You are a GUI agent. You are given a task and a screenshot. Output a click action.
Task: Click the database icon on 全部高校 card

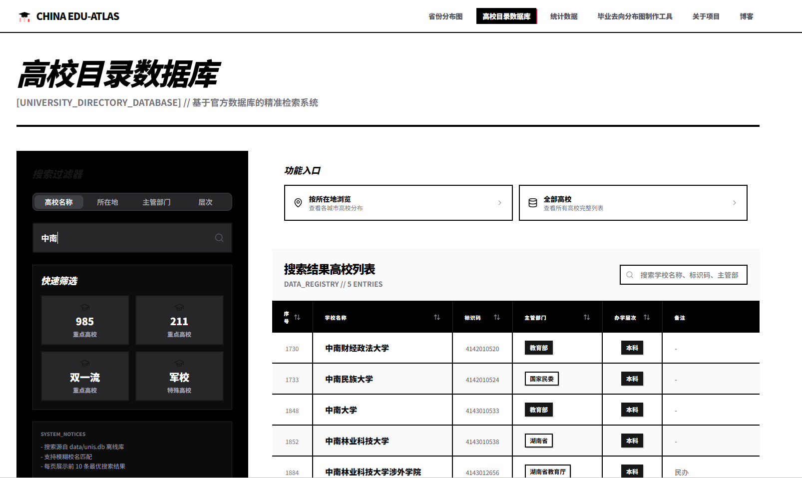tap(532, 203)
